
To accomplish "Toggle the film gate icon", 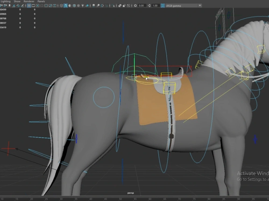I will pyautogui.click(x=33, y=6).
